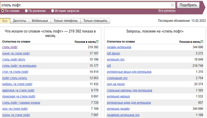Open the 'интересные идеи для интерьера' link
The image size is (207, 118).
click(x=129, y=102)
